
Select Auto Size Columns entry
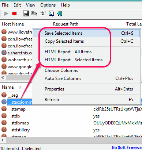tap(86, 78)
